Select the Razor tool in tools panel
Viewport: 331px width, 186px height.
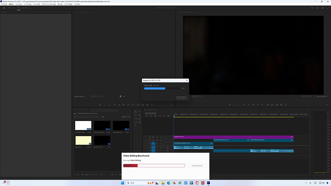coord(139,115)
